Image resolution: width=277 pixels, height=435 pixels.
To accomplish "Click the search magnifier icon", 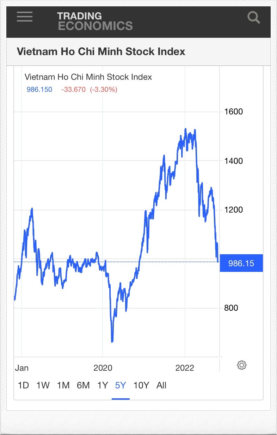I will (253, 17).
